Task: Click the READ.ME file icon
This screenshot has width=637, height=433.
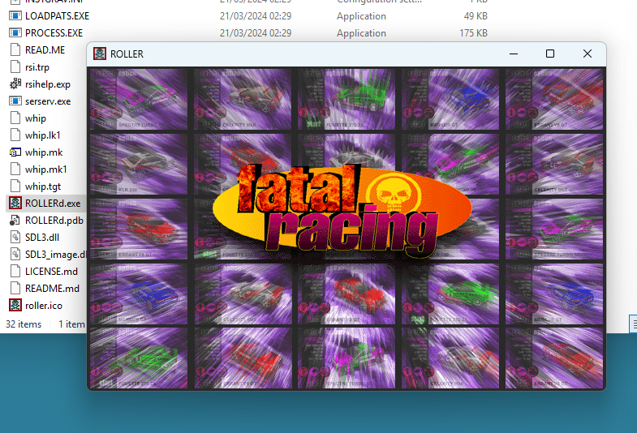Action: coord(15,50)
